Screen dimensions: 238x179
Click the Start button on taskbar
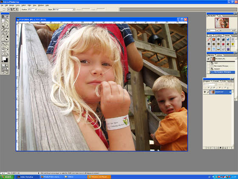tap(7, 177)
